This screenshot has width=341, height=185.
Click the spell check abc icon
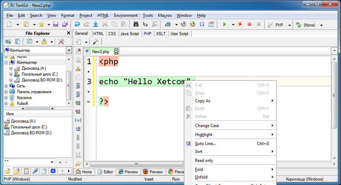click(x=298, y=25)
